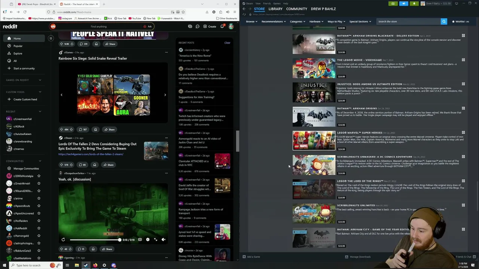
Task: Favorite the r/ApexUncovered community star
Action: pos(39,213)
